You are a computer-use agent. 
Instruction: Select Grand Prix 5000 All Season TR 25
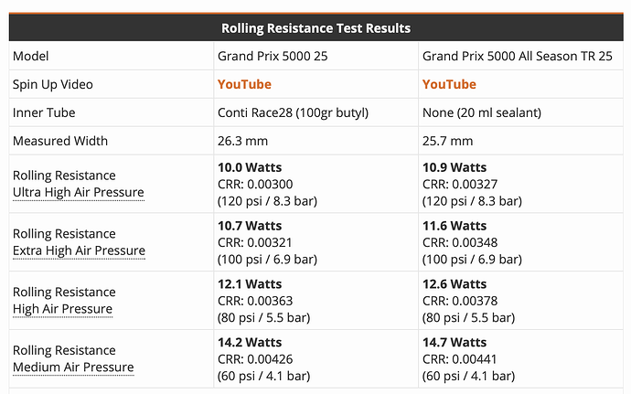[x=517, y=56]
